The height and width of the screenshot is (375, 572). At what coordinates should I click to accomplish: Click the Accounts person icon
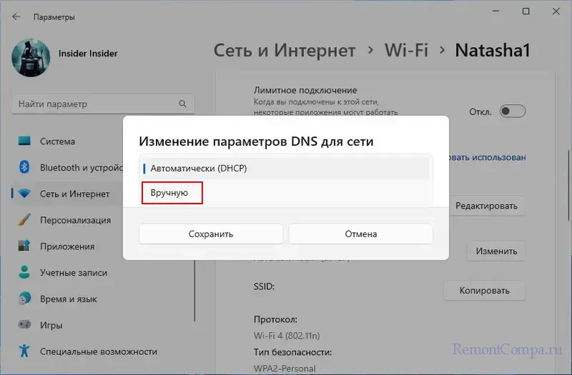tap(25, 272)
